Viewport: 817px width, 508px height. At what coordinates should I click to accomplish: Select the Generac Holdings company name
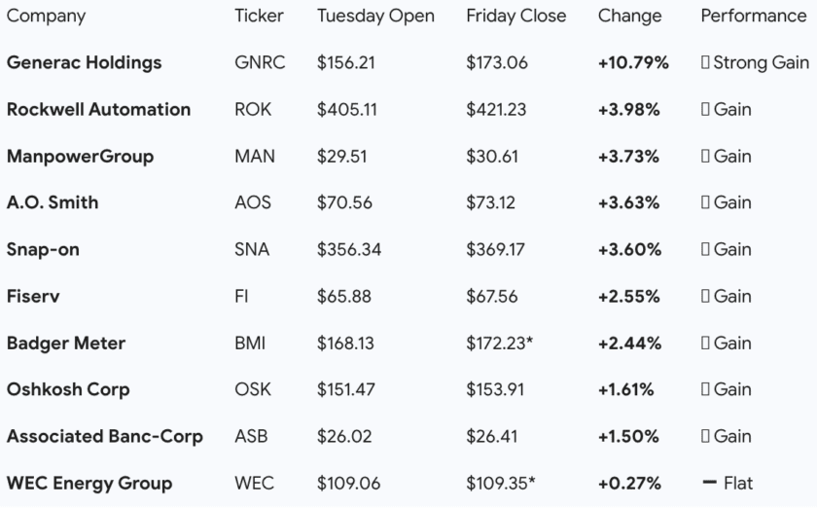point(84,63)
